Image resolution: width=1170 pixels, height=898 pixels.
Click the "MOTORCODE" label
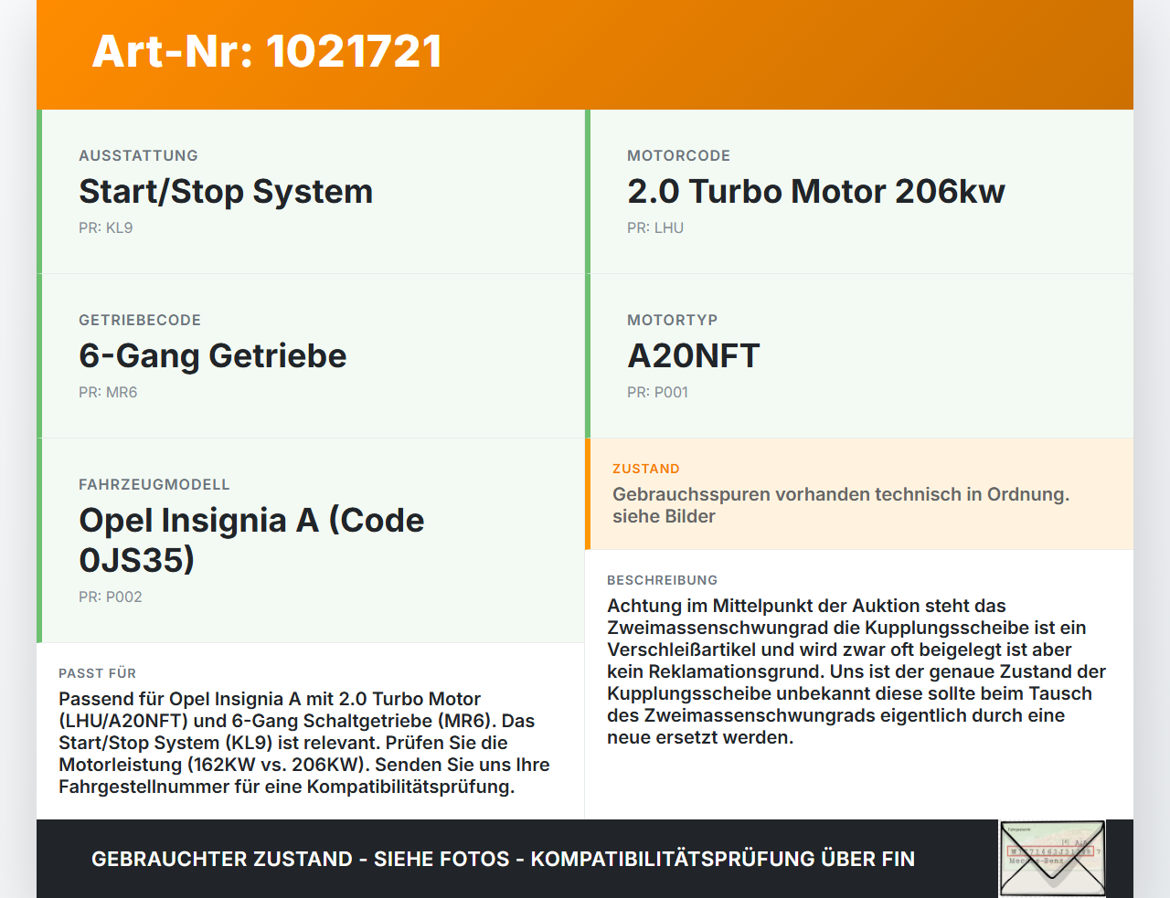(678, 155)
